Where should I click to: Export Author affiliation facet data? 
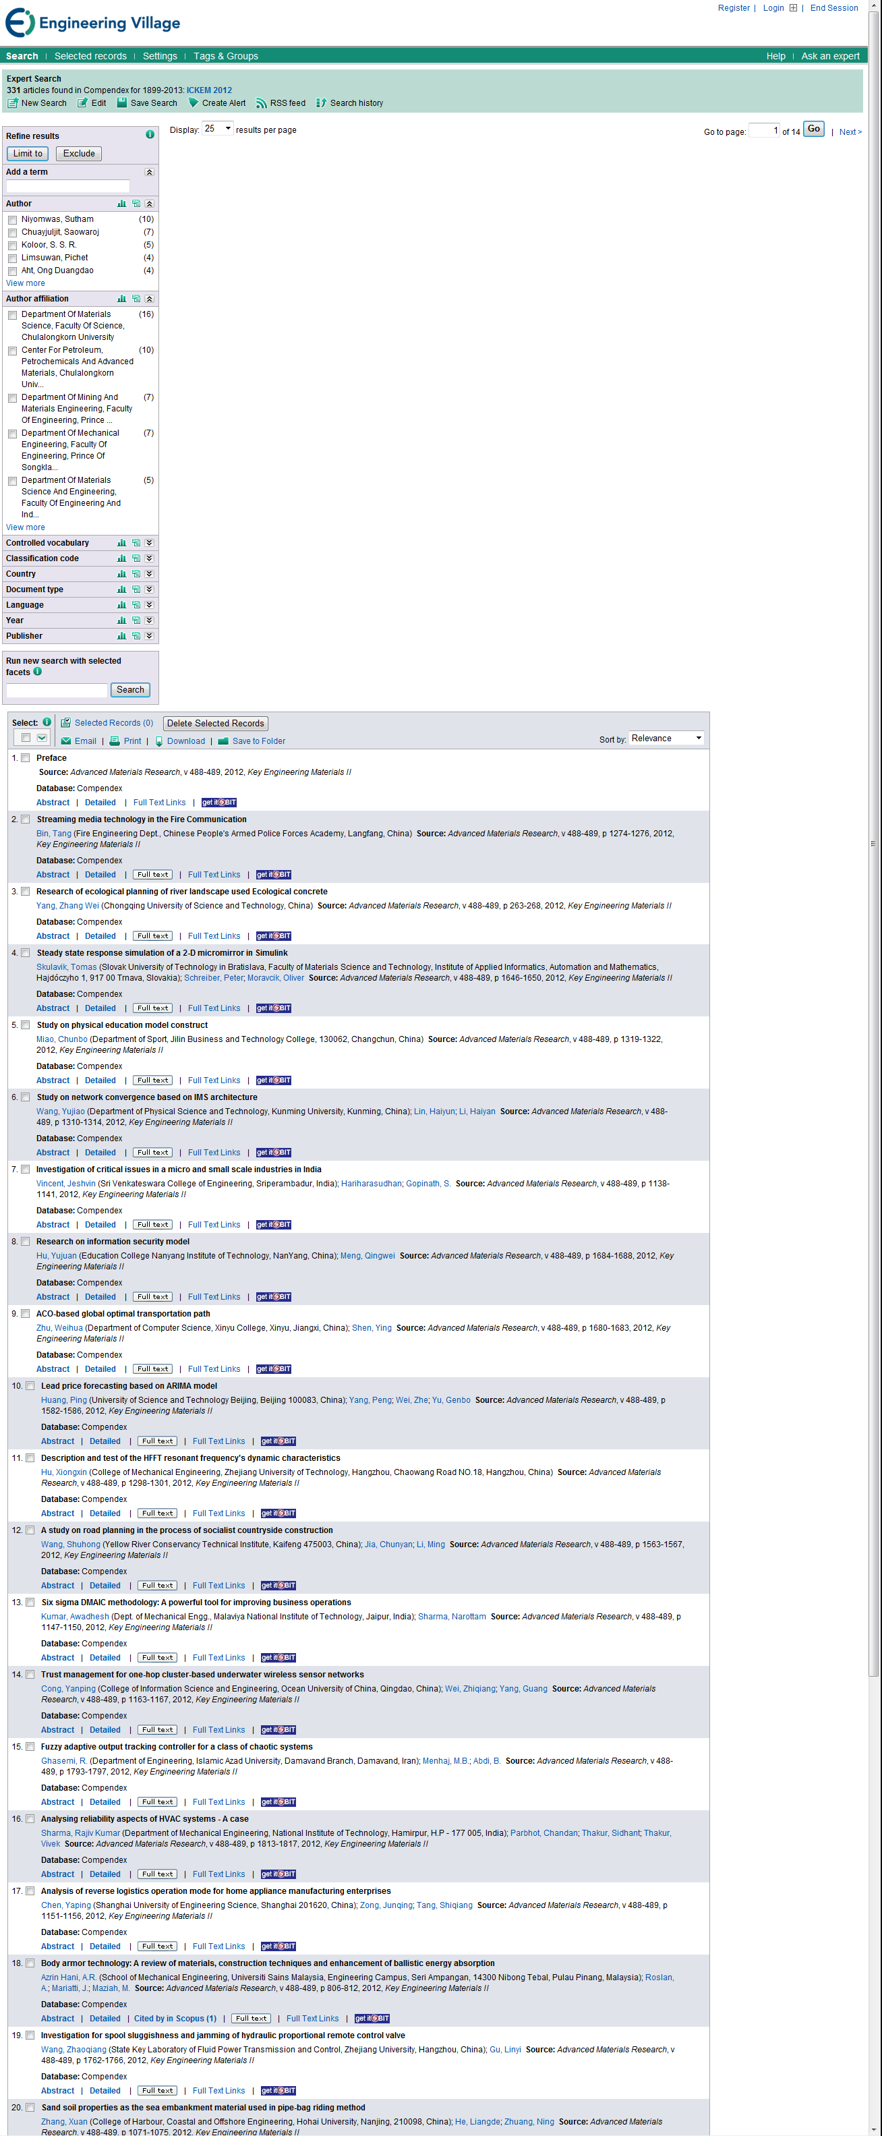pyautogui.click(x=136, y=299)
